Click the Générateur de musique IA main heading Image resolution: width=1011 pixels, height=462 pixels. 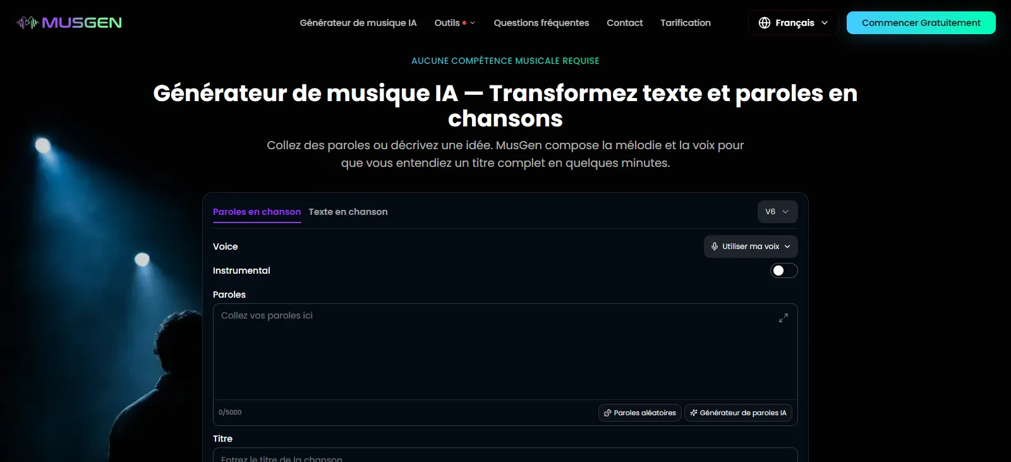click(x=505, y=106)
